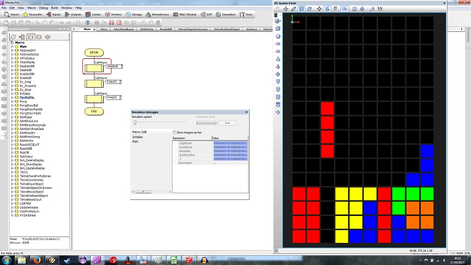Toggle 'Show integers as hex' checkbox
Viewport: 471px width, 265px height.
tap(175, 132)
